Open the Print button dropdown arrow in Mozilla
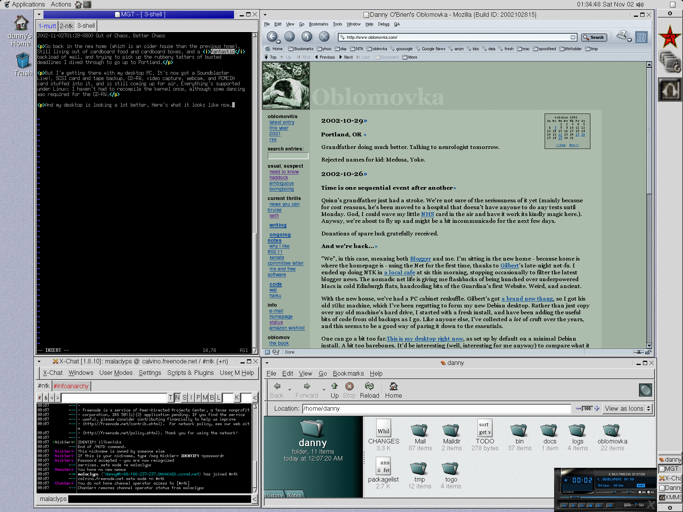 point(629,40)
